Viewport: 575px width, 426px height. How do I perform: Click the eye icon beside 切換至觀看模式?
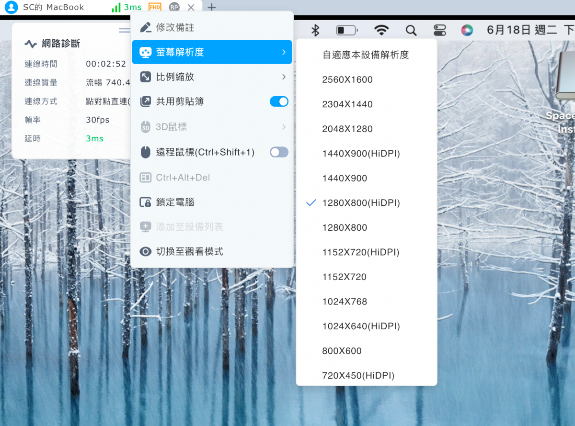point(146,251)
